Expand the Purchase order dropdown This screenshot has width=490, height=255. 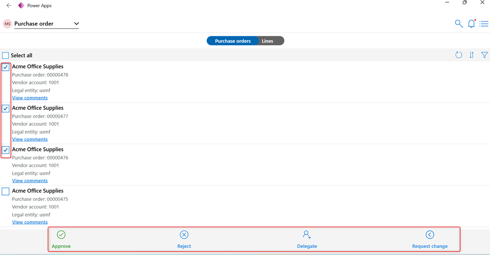[77, 24]
